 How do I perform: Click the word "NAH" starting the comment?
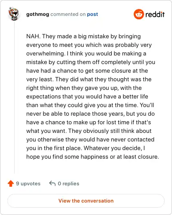pyautogui.click(x=33, y=36)
